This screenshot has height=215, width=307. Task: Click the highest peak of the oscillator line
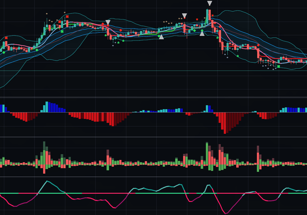46,181
